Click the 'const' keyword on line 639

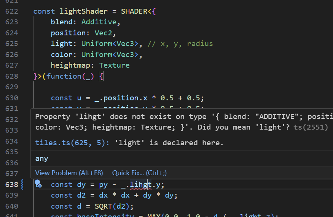pos(62,195)
